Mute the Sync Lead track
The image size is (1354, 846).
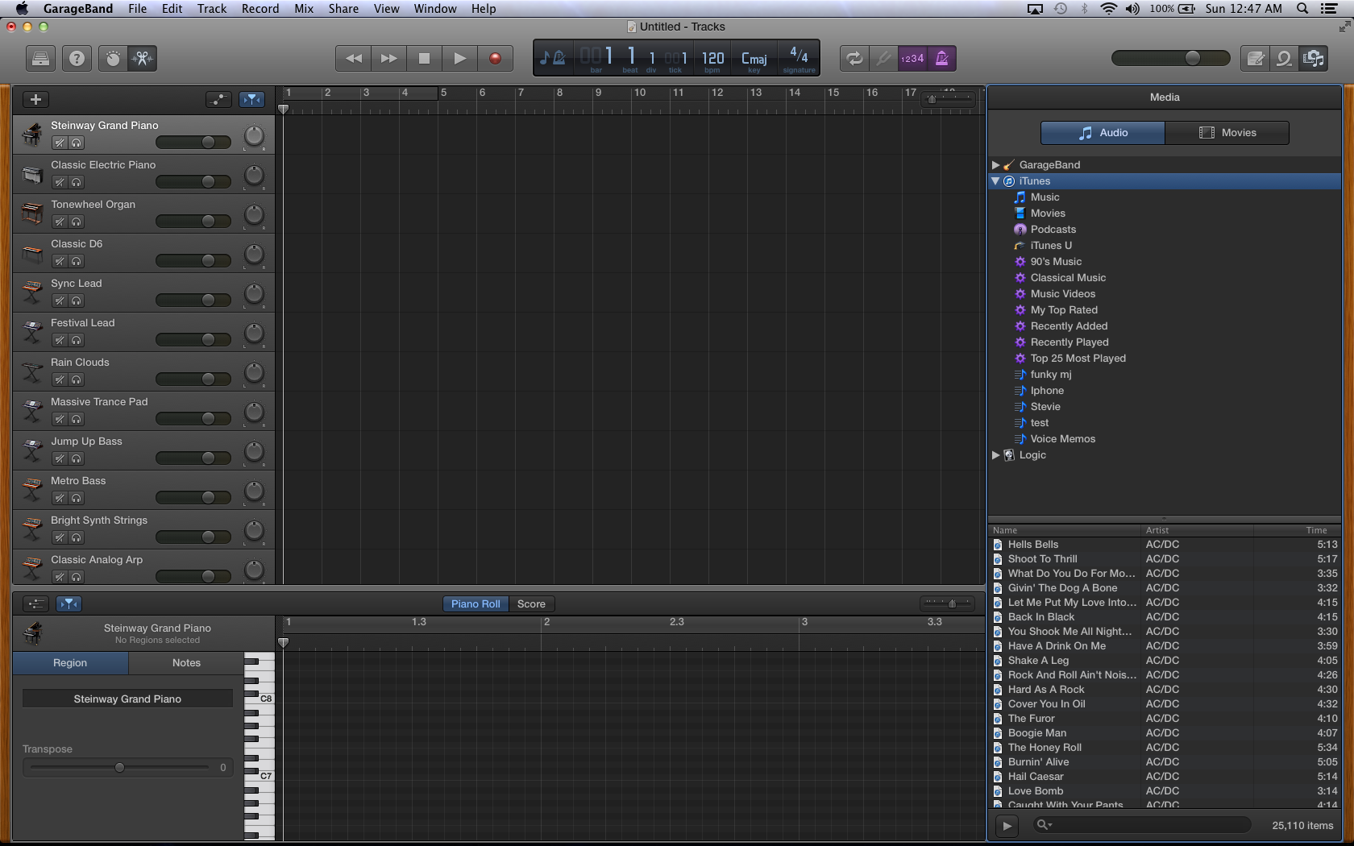point(59,301)
